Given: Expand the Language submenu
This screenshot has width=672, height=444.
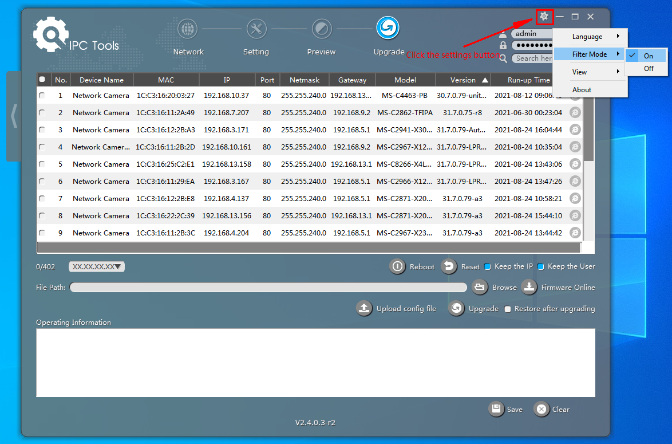Looking at the screenshot, I should click(x=591, y=37).
